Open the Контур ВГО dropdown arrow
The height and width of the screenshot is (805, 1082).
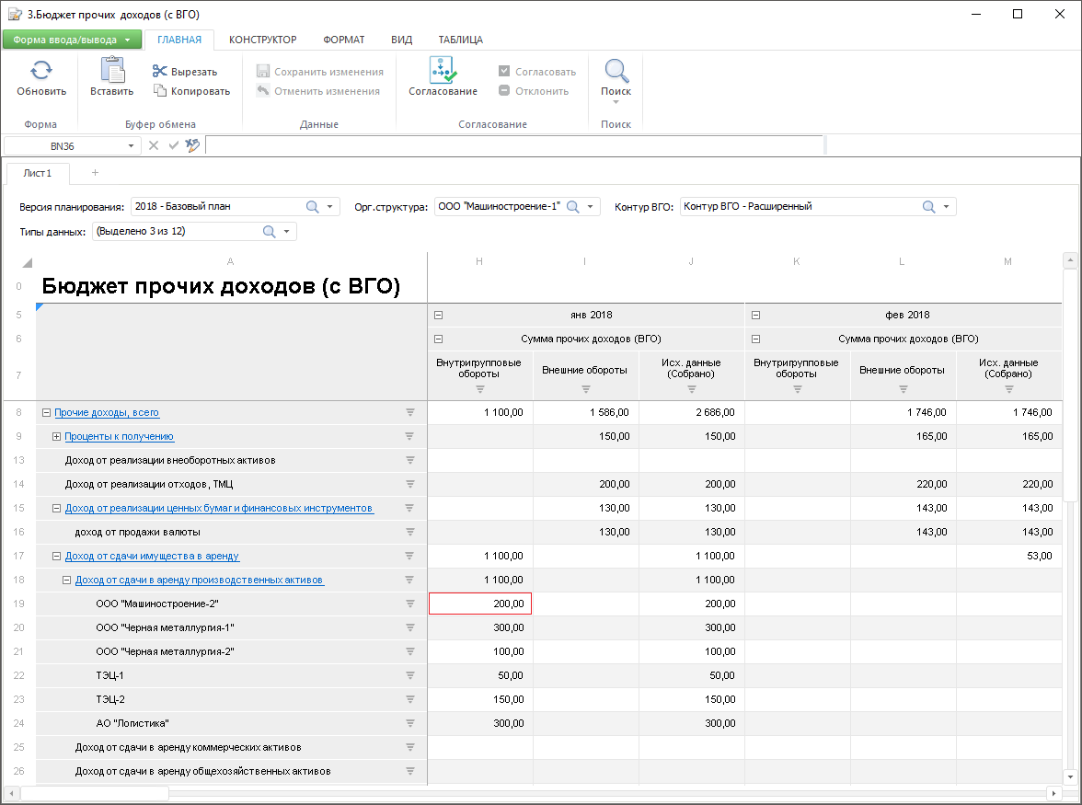point(946,207)
